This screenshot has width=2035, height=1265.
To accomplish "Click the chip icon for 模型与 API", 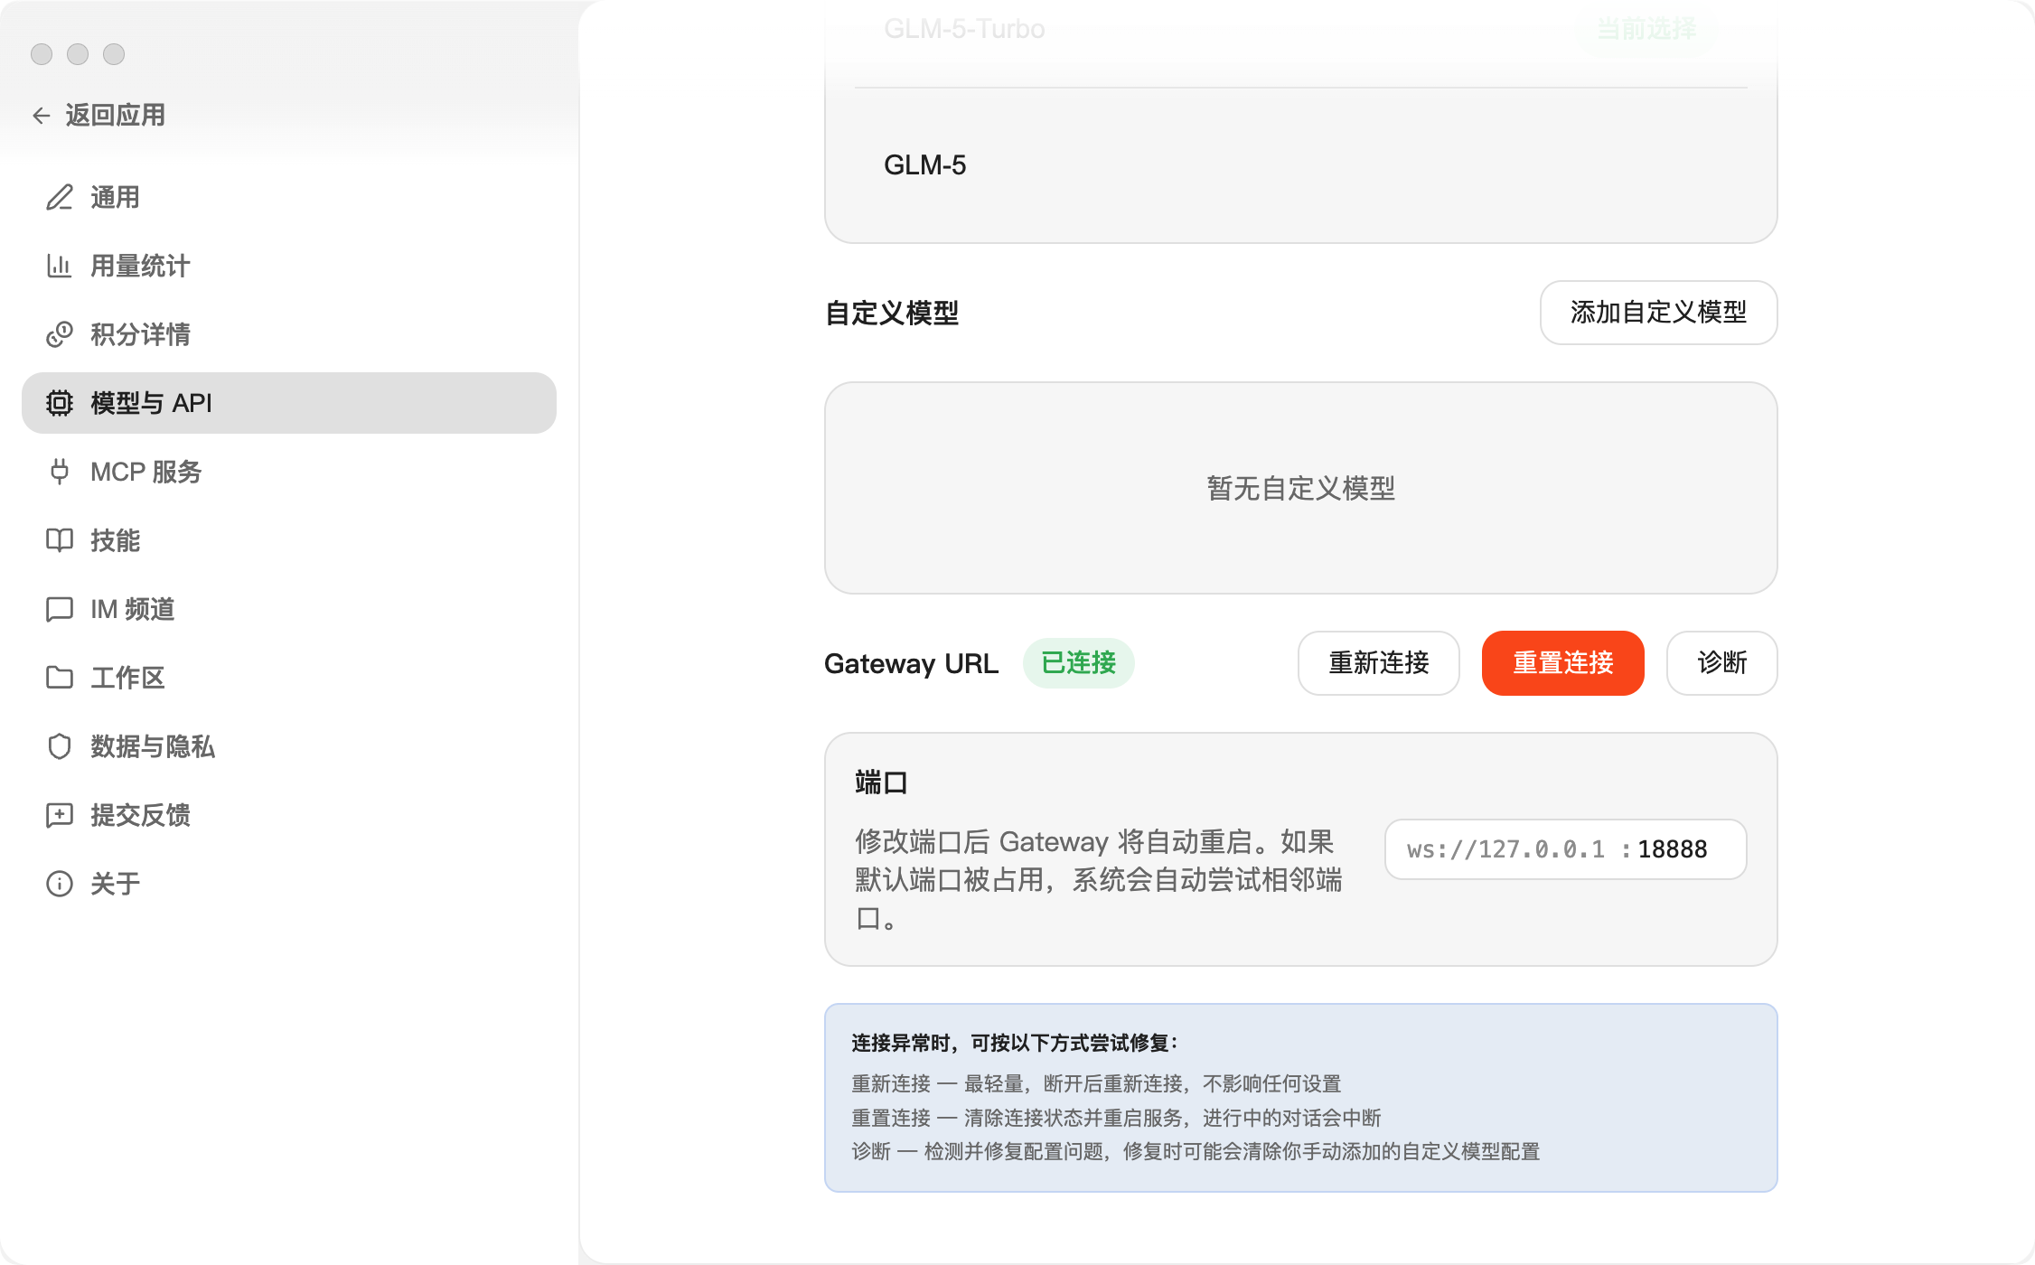I will tap(60, 403).
